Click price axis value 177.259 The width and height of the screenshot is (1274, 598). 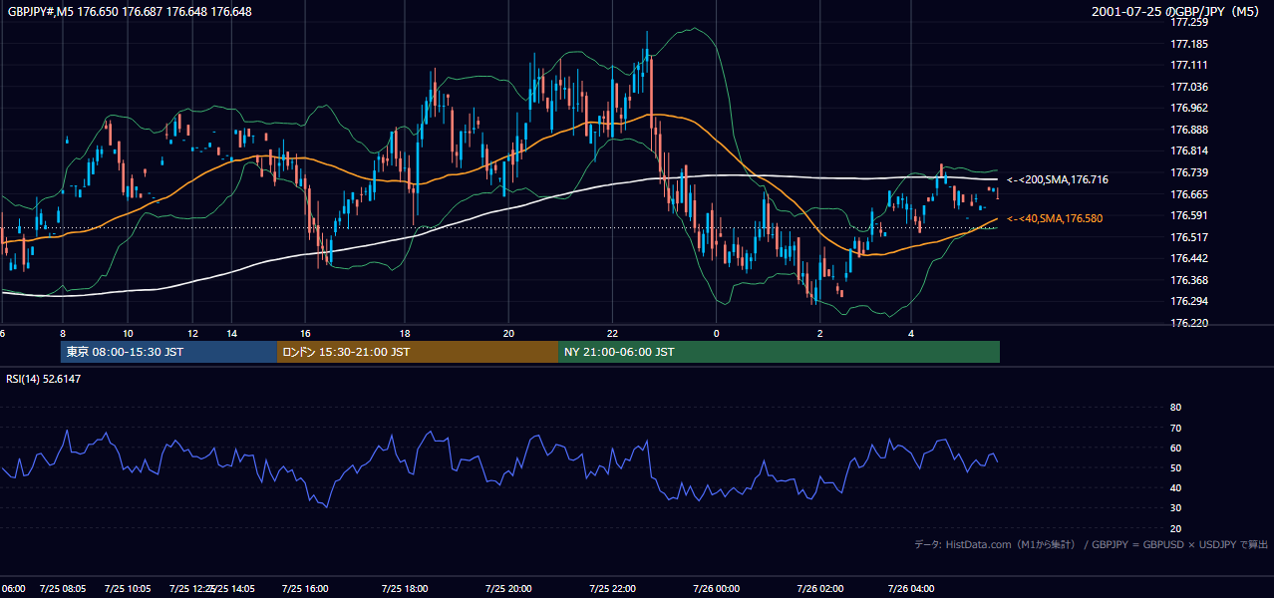click(1189, 23)
